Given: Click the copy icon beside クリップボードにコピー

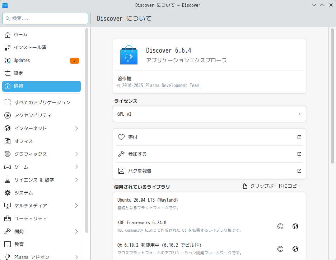Looking at the screenshot, I should click(x=244, y=186).
